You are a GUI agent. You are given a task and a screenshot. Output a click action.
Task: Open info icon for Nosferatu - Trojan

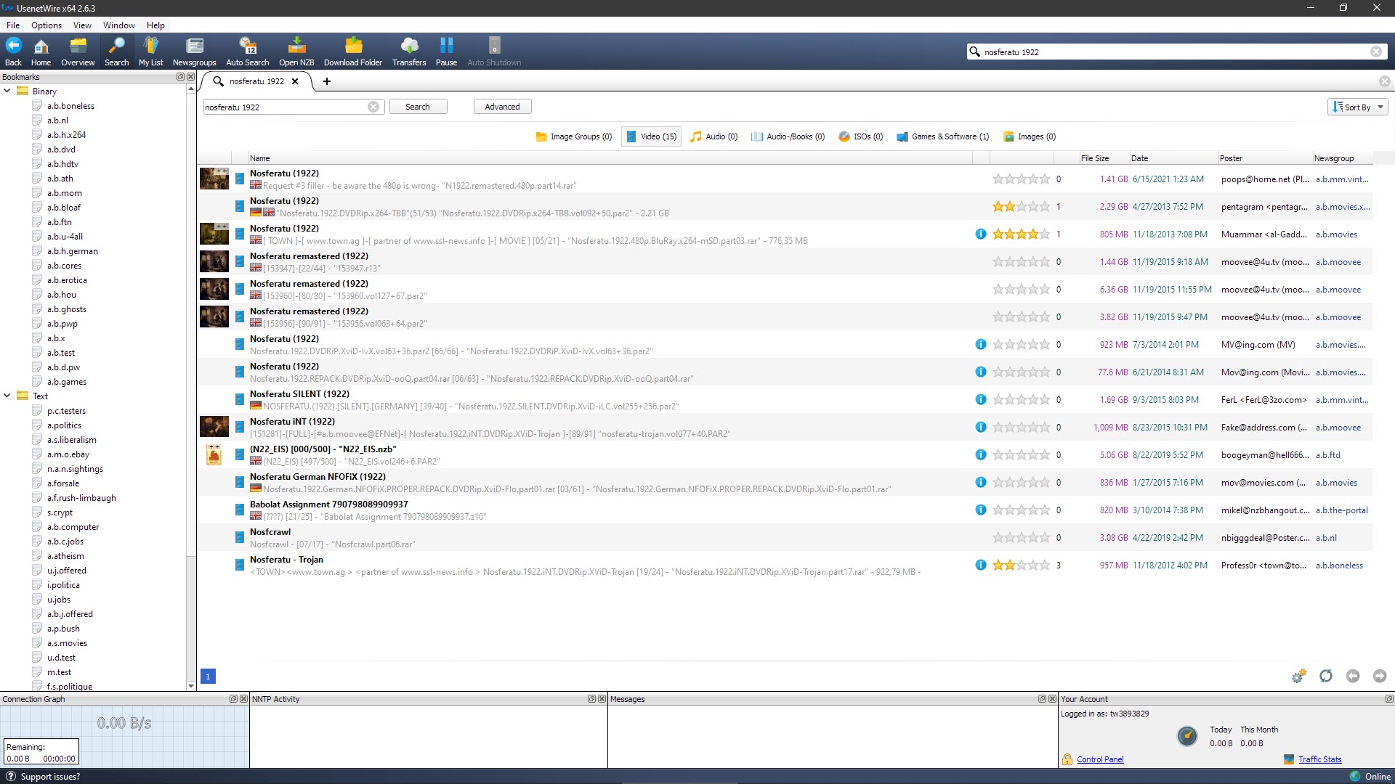(981, 565)
